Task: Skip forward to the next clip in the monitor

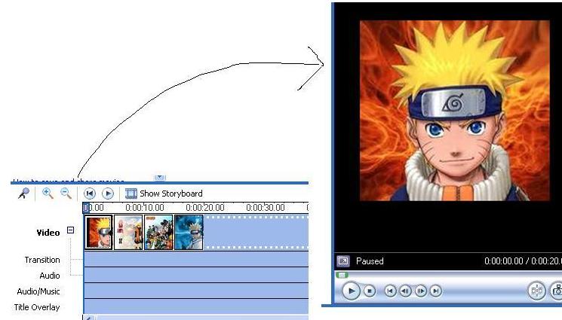Action: pos(436,291)
